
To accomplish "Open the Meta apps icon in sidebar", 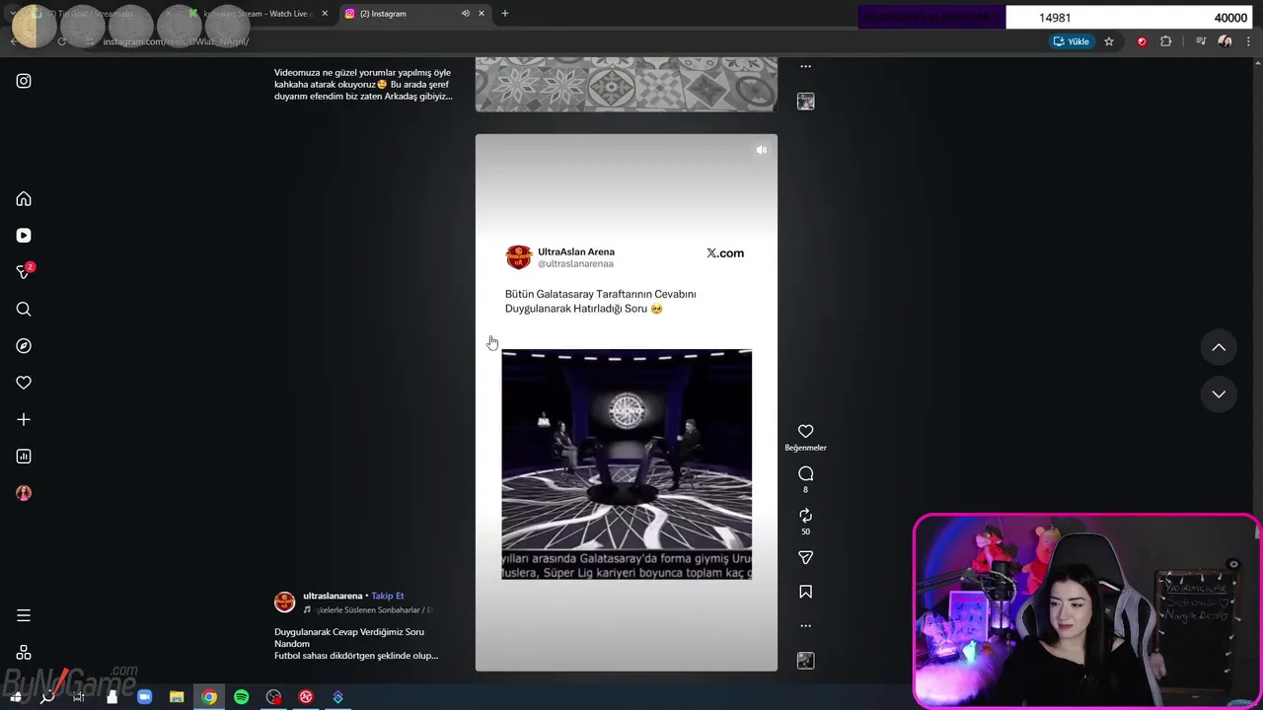I will (x=24, y=653).
